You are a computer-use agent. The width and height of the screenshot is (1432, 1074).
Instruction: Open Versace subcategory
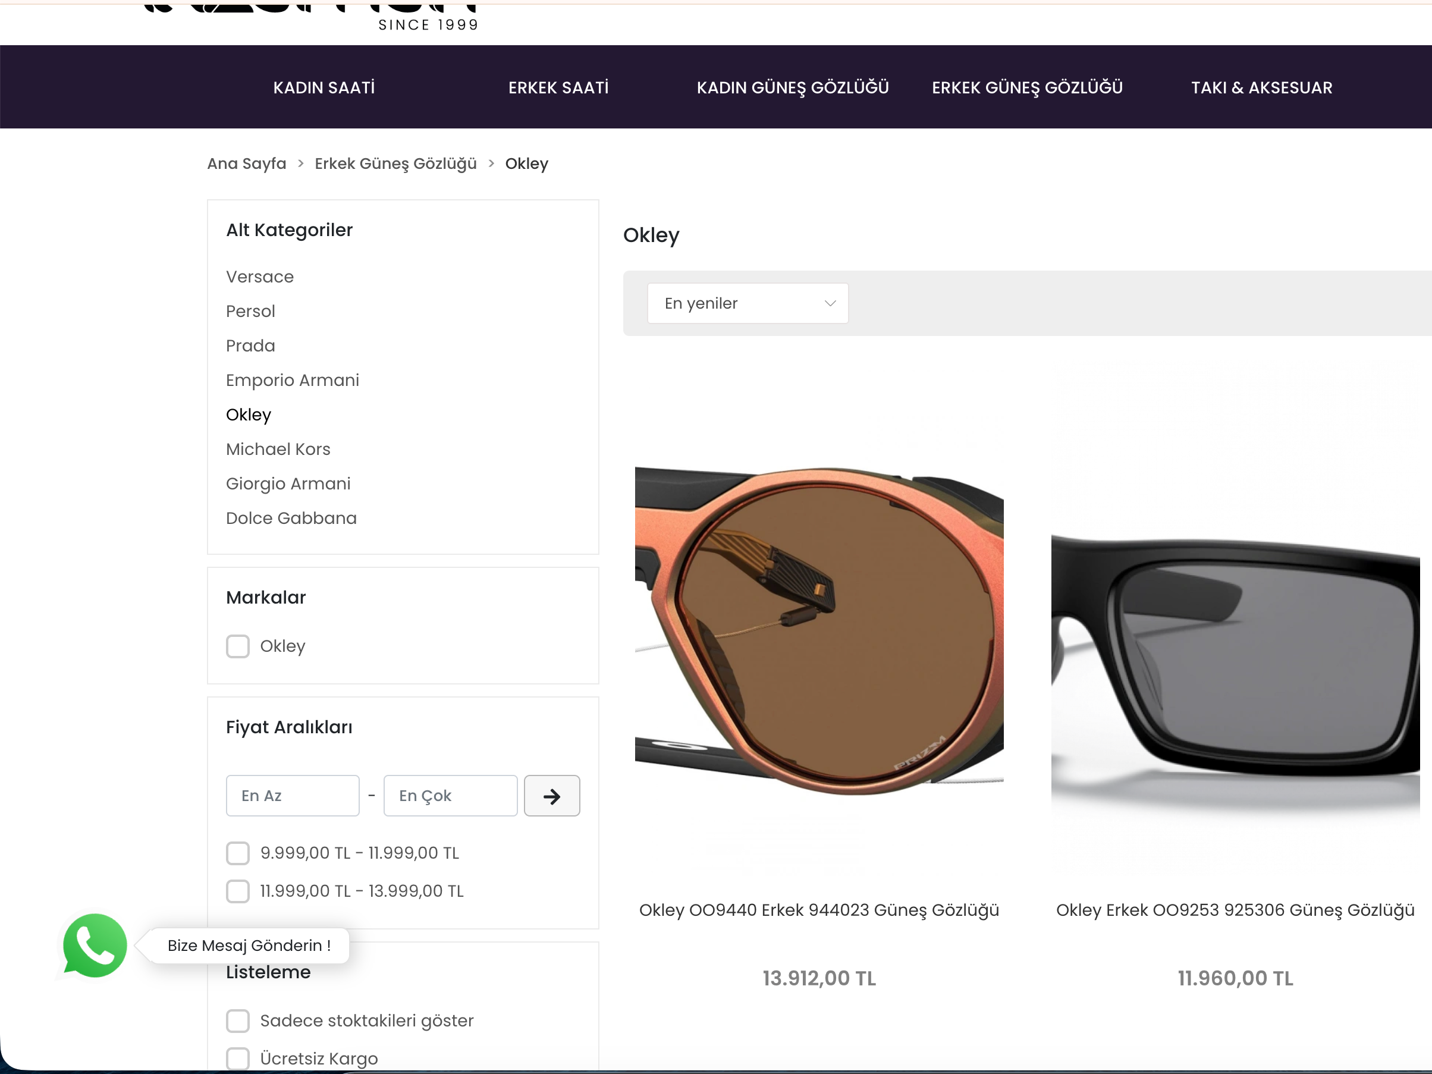260,277
